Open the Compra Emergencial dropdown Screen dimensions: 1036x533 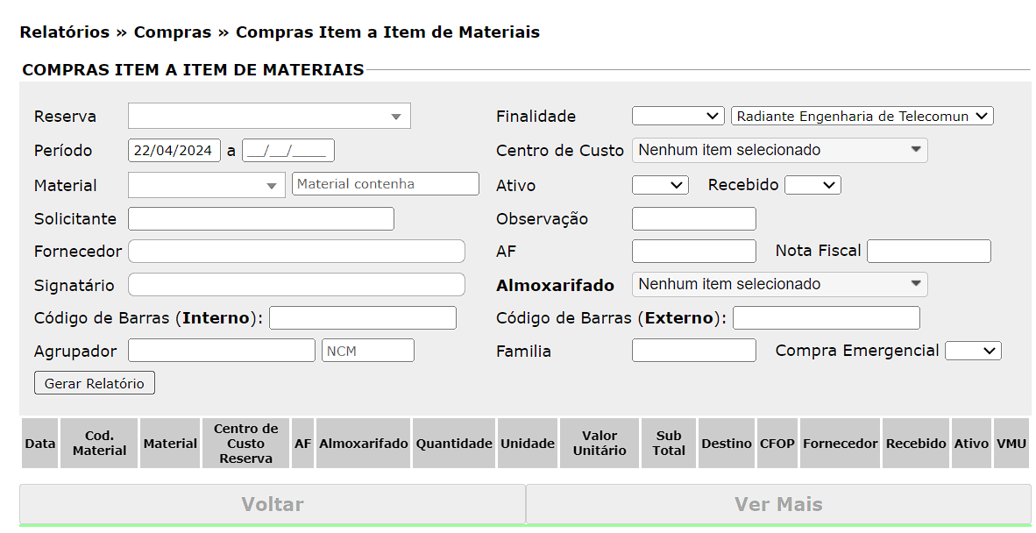pos(973,351)
